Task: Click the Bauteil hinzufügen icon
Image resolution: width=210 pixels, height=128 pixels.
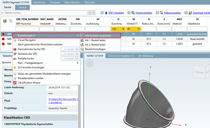Action: tap(82, 49)
